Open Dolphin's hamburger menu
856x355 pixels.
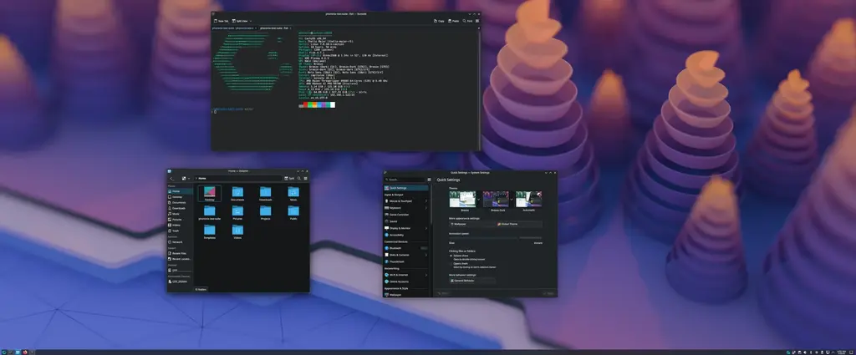point(306,178)
